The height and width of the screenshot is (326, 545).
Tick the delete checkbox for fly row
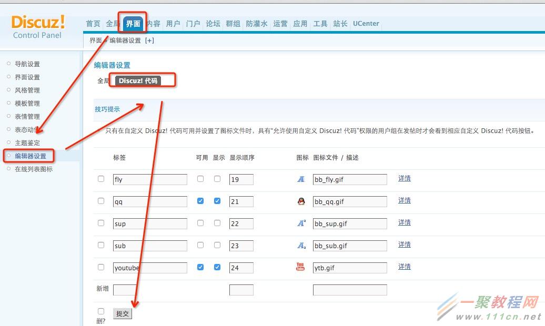(x=101, y=179)
